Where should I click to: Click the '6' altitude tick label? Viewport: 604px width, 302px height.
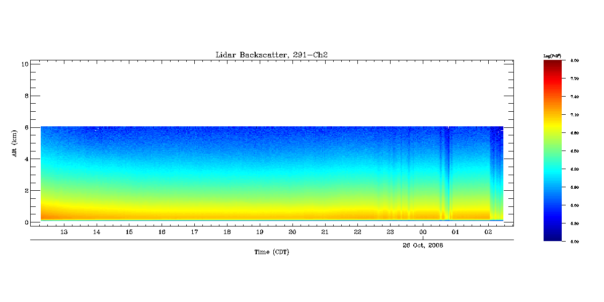tap(26, 127)
